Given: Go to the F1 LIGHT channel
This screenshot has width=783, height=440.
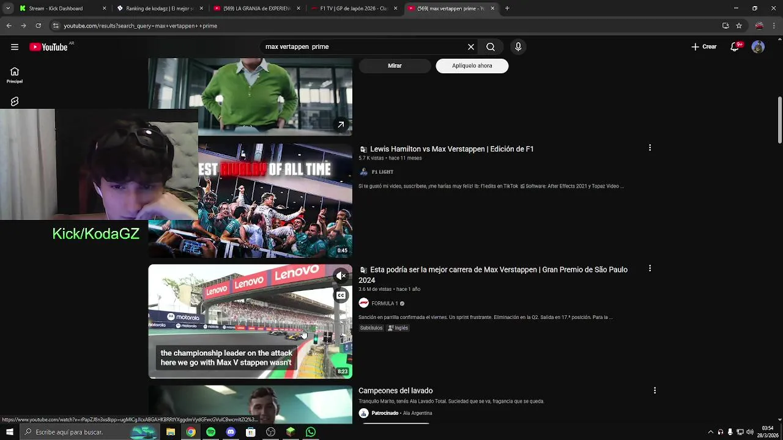Looking at the screenshot, I should pyautogui.click(x=382, y=172).
